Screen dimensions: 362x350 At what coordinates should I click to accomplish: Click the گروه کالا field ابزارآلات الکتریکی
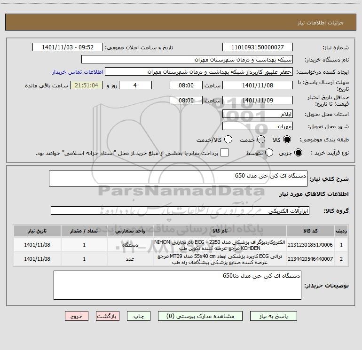click(180, 210)
